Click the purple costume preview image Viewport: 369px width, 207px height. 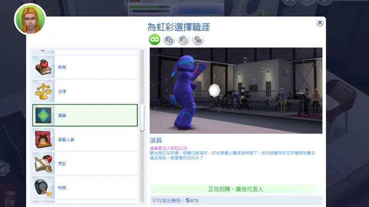(236, 91)
